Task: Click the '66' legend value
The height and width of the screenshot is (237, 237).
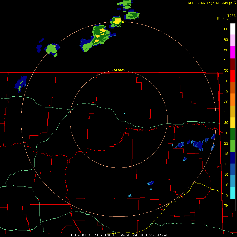Action: click(226, 29)
